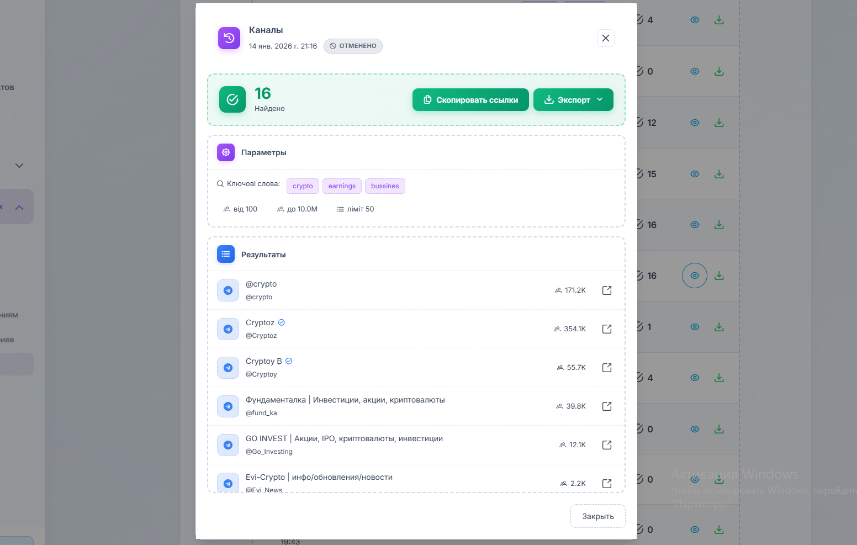Click the earnings keyword tag
857x545 pixels.
pos(342,186)
